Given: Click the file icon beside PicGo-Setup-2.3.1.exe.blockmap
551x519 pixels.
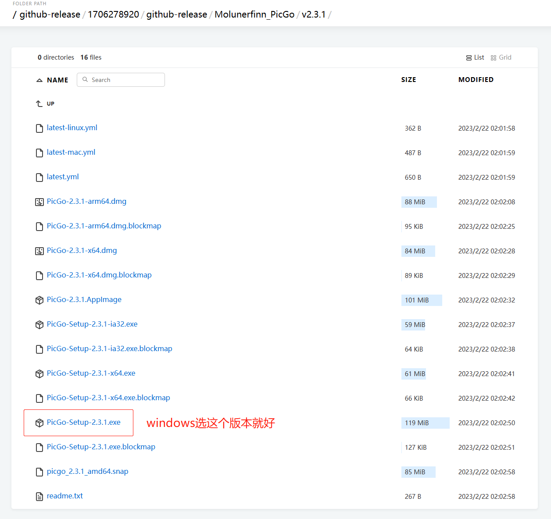Looking at the screenshot, I should pos(39,448).
